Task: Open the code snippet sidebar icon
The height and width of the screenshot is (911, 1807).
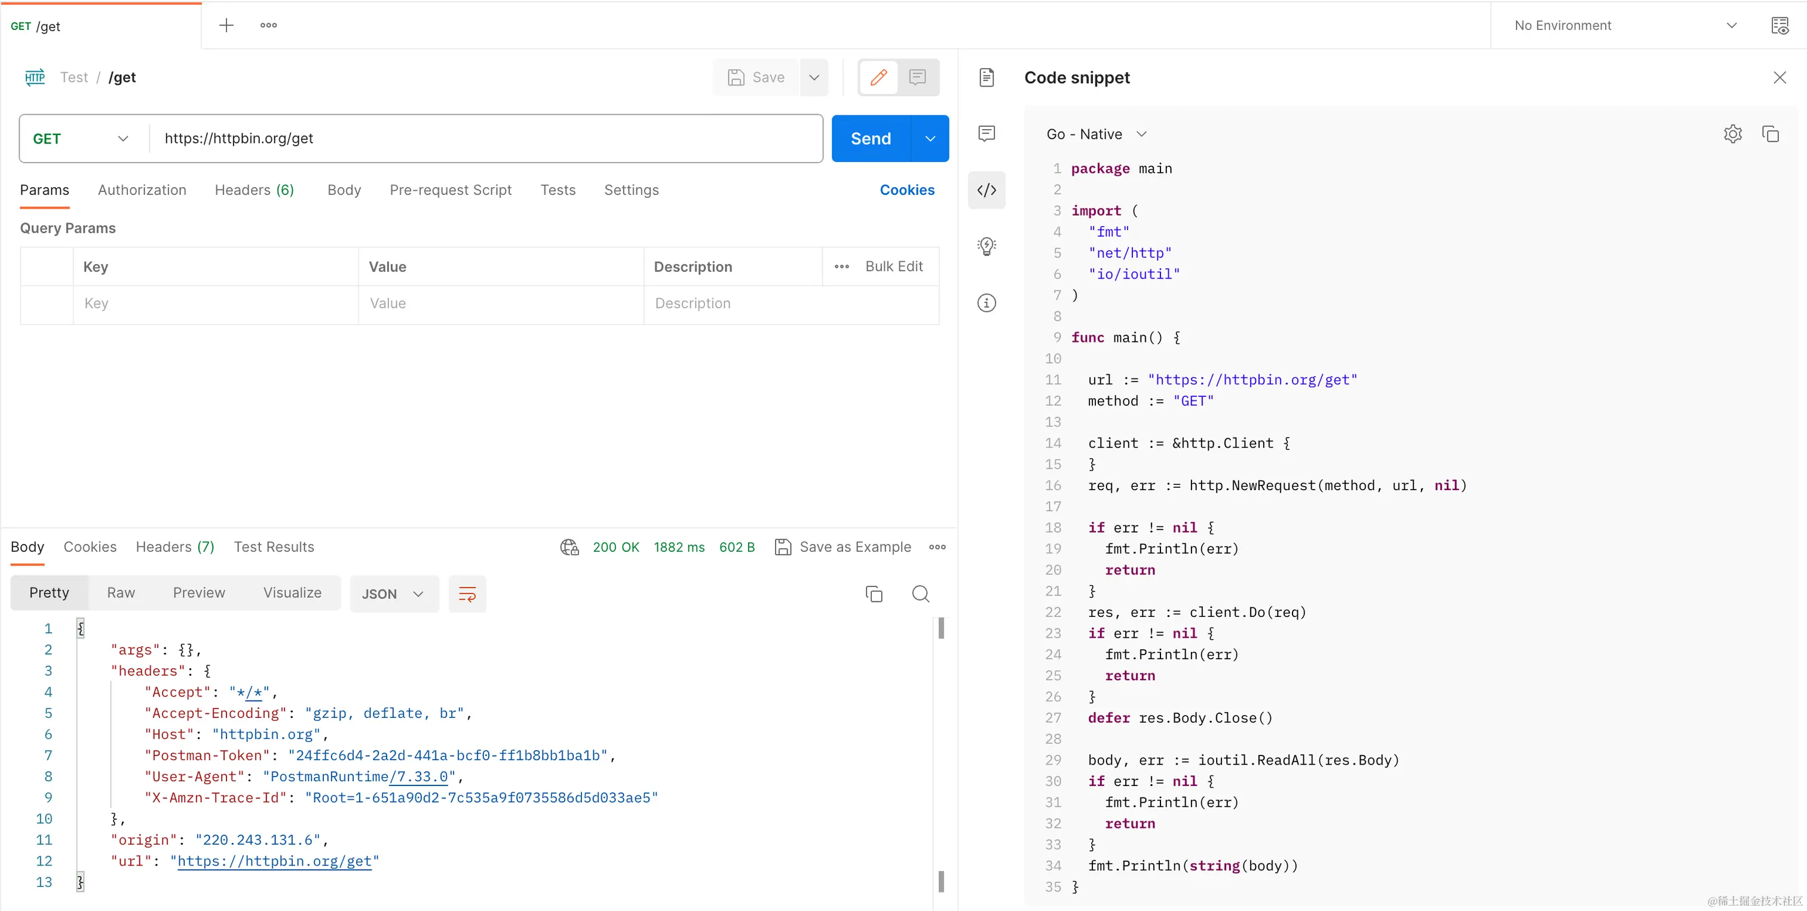Action: tap(987, 190)
